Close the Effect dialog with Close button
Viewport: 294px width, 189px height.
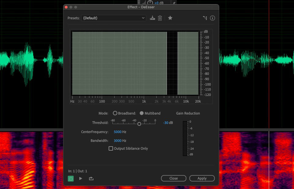173,178
